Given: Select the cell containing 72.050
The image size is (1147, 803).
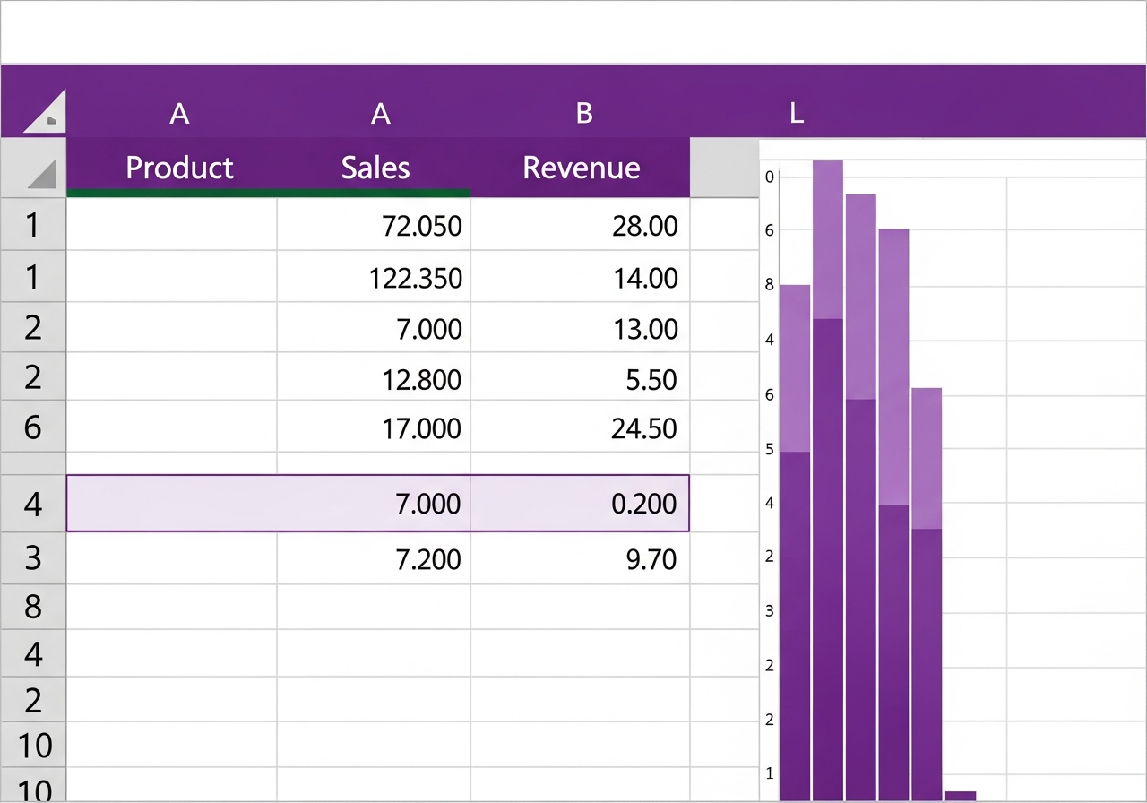Looking at the screenshot, I should coord(374,225).
